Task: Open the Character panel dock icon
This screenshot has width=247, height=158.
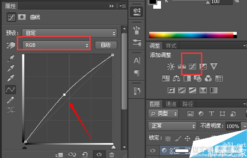Action: pos(137,60)
